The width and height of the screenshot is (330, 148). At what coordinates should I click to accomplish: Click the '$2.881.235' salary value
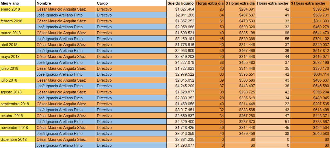click(181, 140)
